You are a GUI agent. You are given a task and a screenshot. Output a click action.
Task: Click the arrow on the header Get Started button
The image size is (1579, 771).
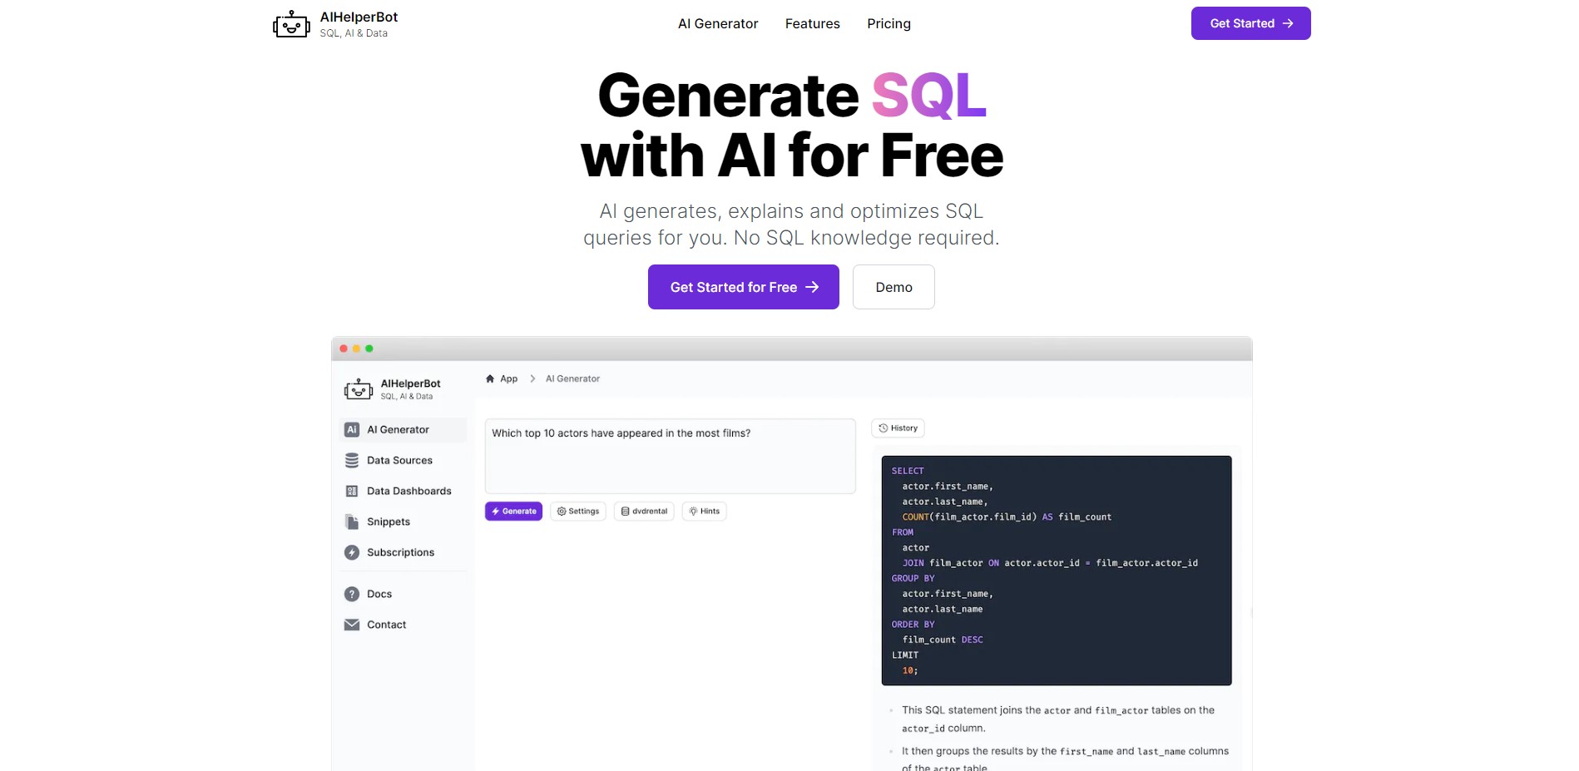[1288, 23]
